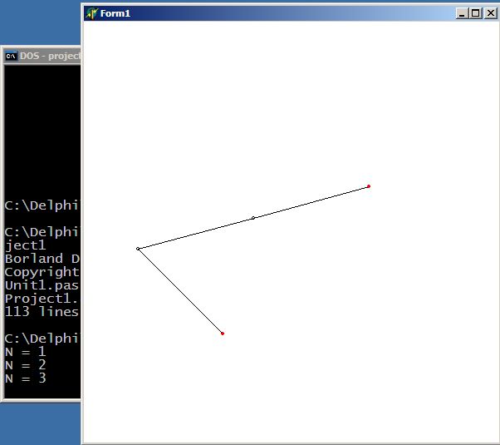Click the Form1 application icon in title bar
The width and height of the screenshot is (500, 445).
91,13
